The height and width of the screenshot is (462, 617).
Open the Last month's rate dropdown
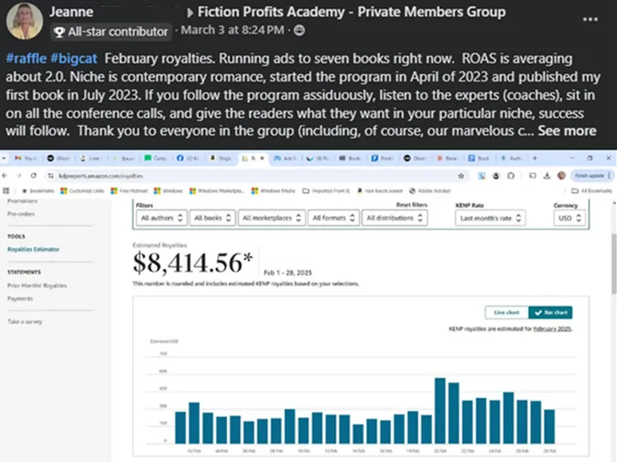point(493,218)
